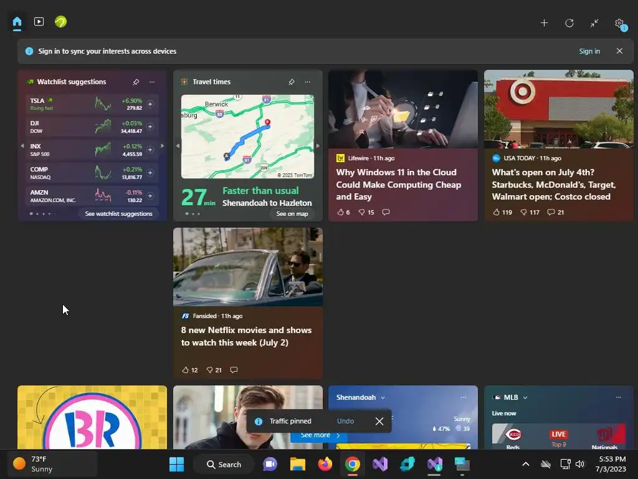Open comments on USA TODAY article

pos(555,212)
